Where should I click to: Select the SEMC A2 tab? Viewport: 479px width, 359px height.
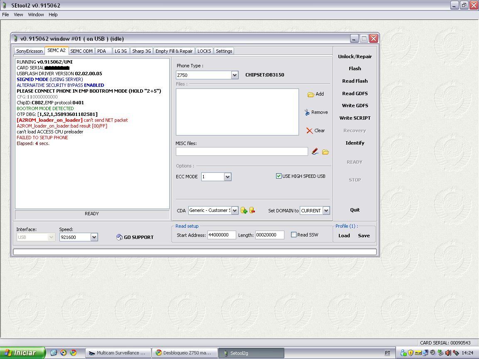click(x=57, y=50)
